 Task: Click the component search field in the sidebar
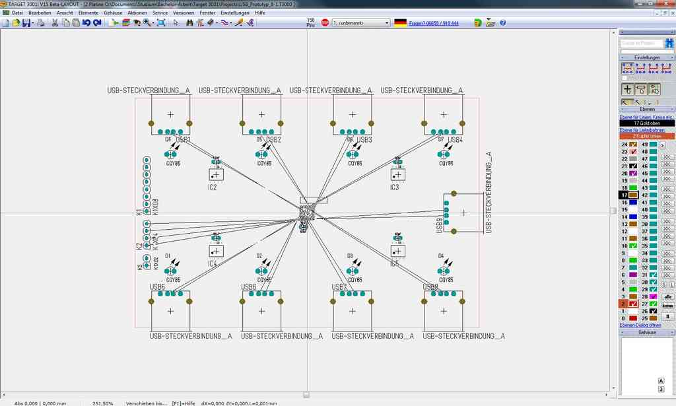[642, 43]
